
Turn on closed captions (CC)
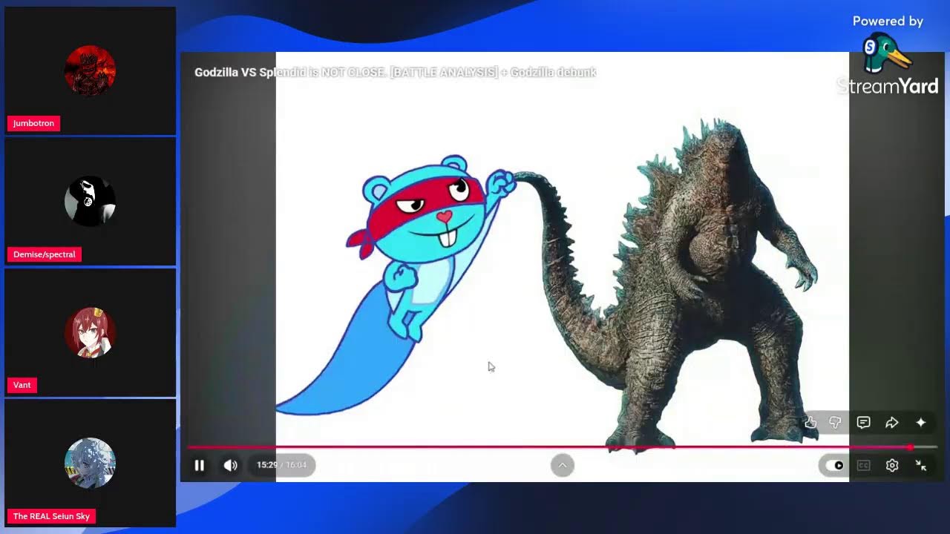864,465
